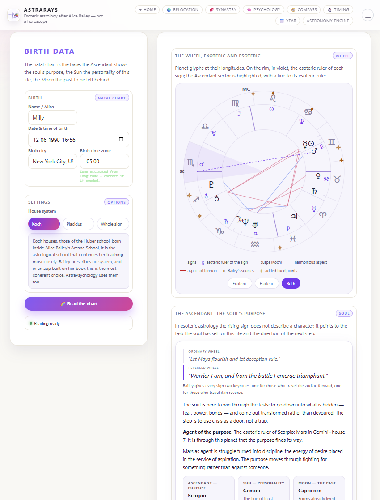This screenshot has height=500, width=380.
Task: Click the Saturn glyph near Taurus
Action: [314, 191]
